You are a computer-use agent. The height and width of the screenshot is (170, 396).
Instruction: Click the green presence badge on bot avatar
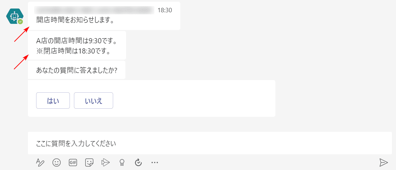click(20, 22)
